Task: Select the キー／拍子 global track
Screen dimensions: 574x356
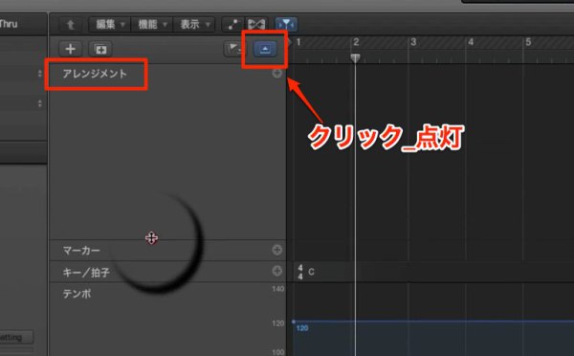Action: (86, 272)
